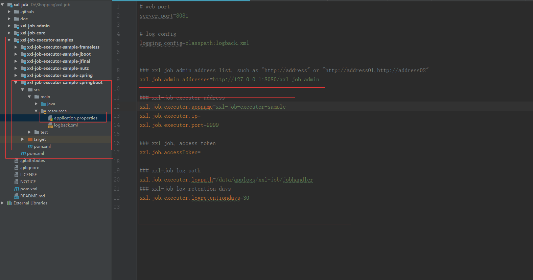Open logback.xml from resources
The image size is (533, 280).
[x=66, y=125]
